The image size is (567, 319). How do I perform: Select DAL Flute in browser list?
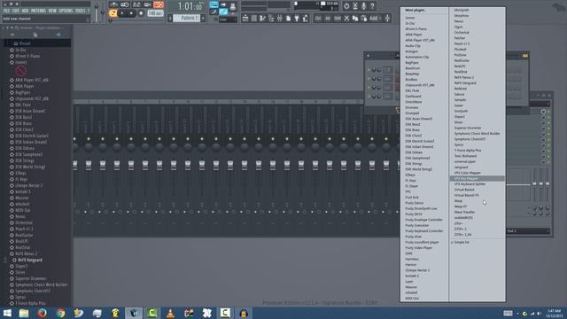(23, 105)
